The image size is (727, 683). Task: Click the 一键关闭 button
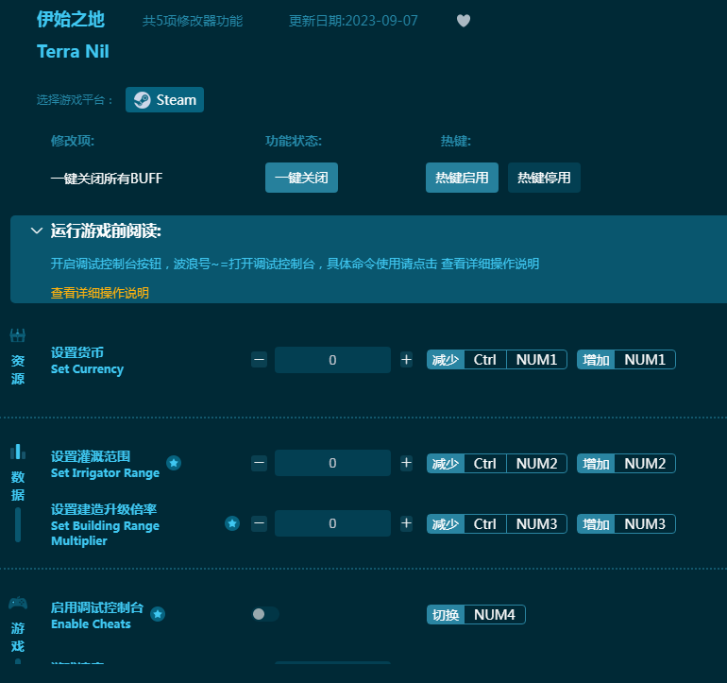coord(301,178)
